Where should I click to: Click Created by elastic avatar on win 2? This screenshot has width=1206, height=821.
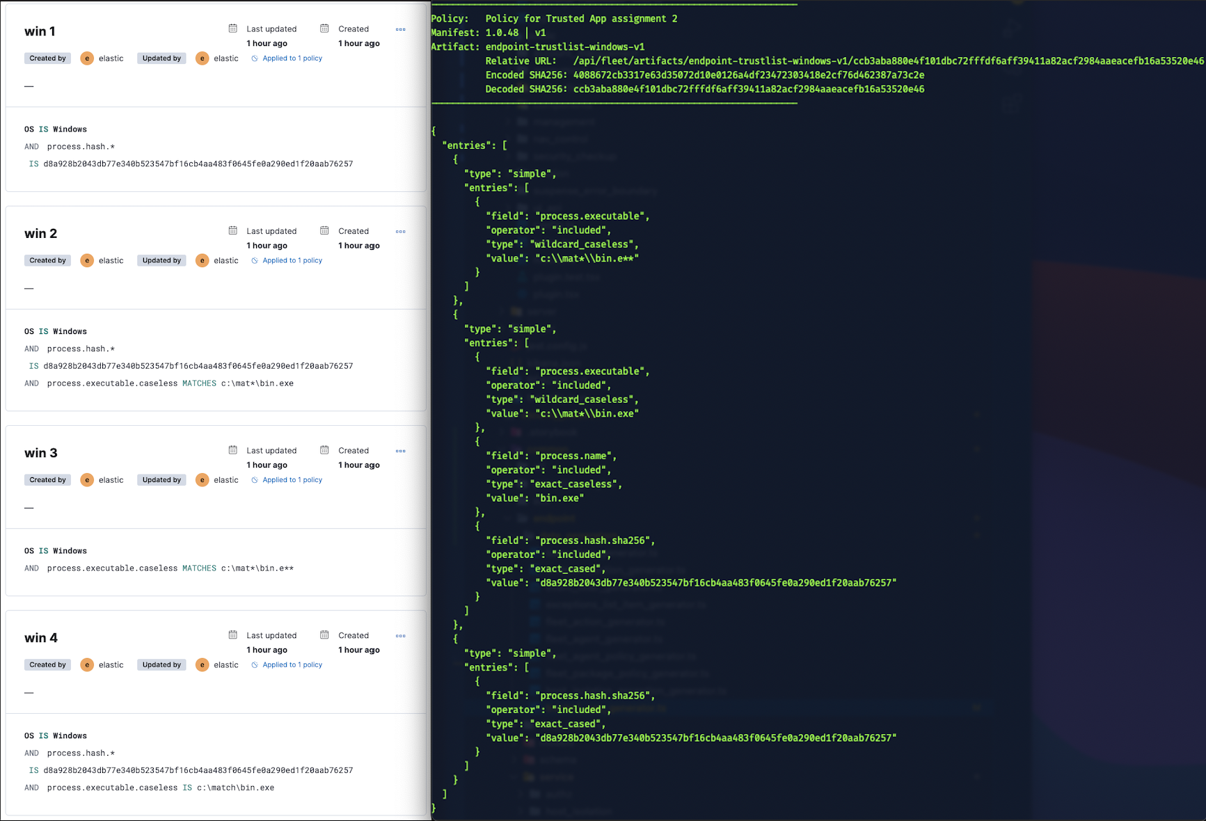pyautogui.click(x=87, y=260)
